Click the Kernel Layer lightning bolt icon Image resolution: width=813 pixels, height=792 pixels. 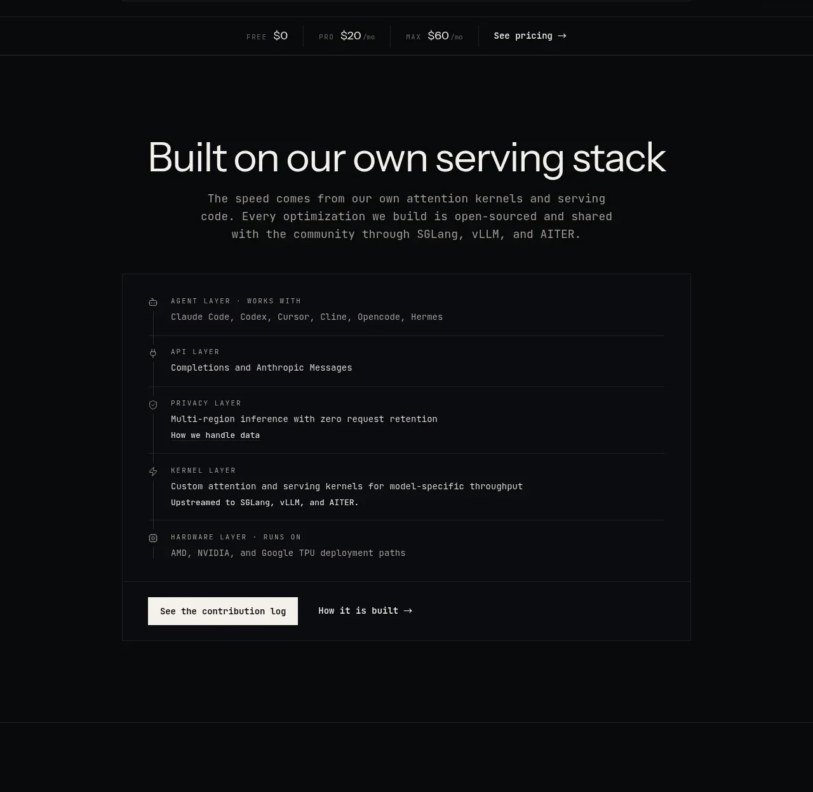click(x=153, y=472)
